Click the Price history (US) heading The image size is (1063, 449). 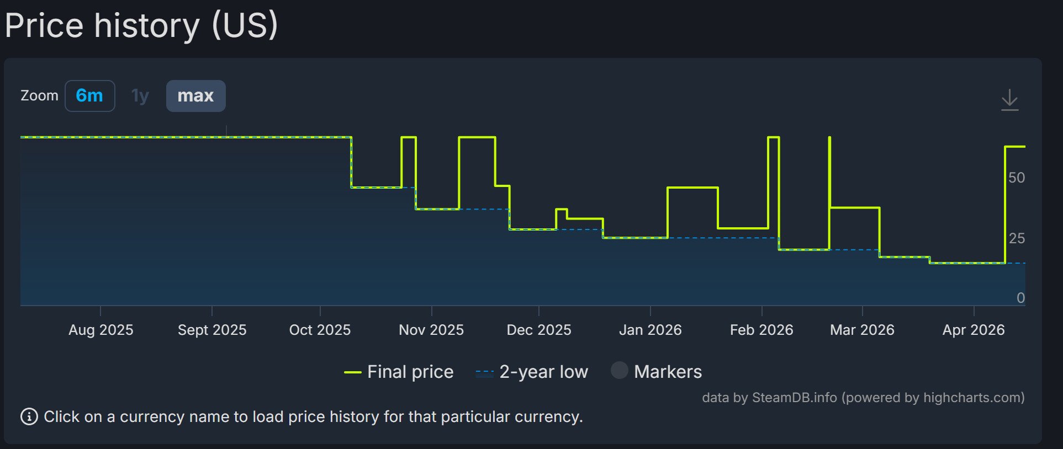coord(141,25)
